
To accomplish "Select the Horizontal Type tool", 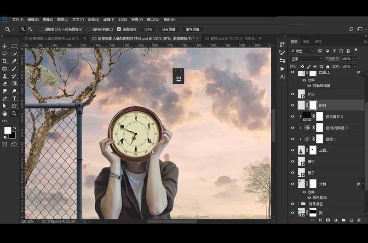I will point(14,98).
